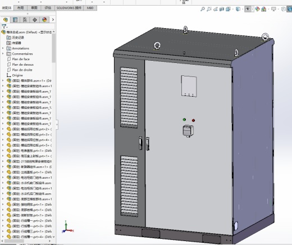292x245 pixels.
Task: Click the Section View icon
Action: (x=222, y=9)
